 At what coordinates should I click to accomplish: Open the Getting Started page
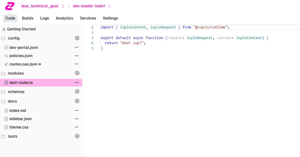click(x=21, y=29)
